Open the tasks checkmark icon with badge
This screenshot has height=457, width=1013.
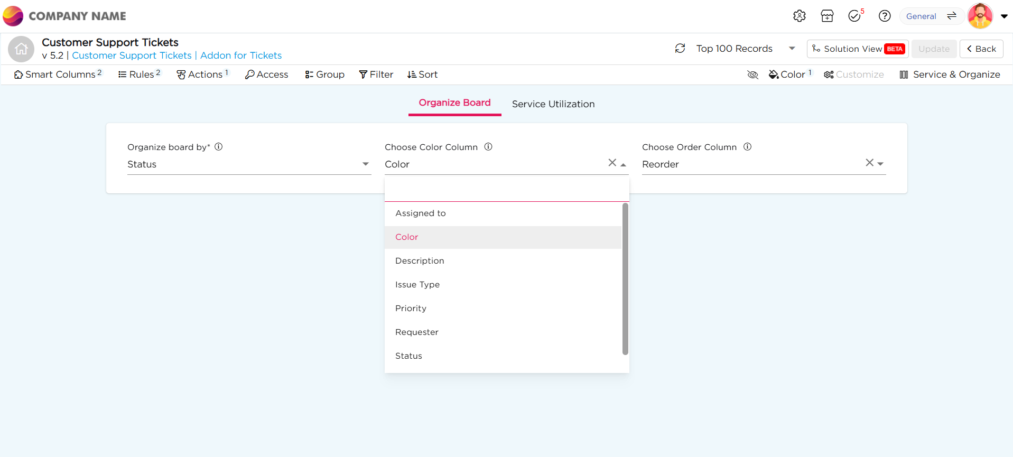pyautogui.click(x=854, y=16)
